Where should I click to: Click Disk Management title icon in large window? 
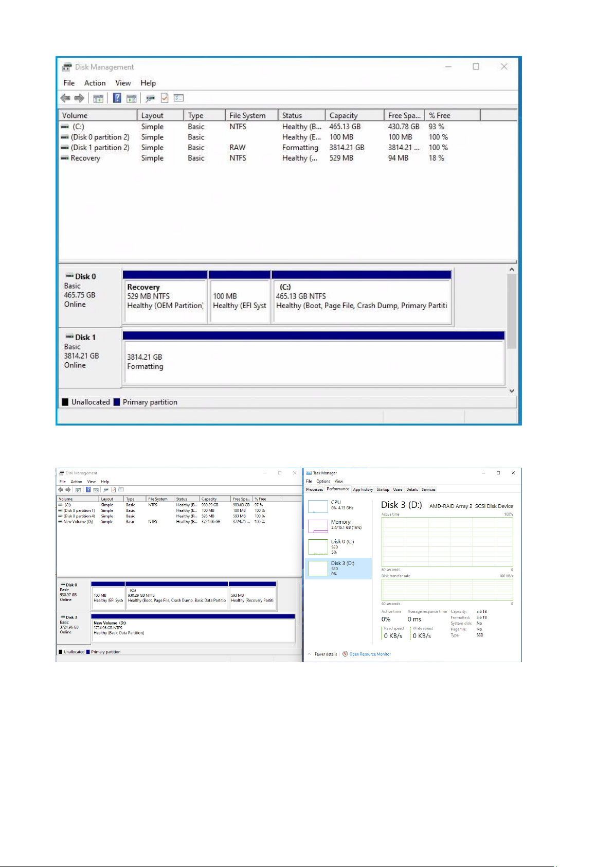(67, 67)
